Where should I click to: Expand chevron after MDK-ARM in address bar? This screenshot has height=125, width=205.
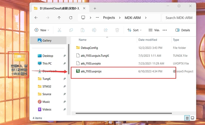point(146,18)
